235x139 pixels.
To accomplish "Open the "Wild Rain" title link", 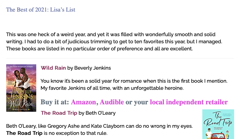I will (x=53, y=68).
